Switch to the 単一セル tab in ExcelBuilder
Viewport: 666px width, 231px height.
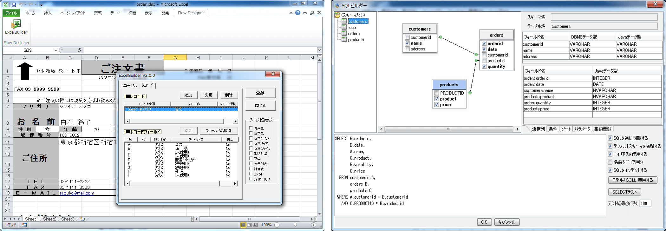130,85
